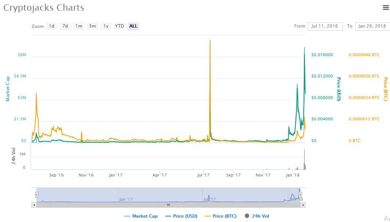Select the 7d zoom range
The image size is (390, 222).
pyautogui.click(x=65, y=26)
